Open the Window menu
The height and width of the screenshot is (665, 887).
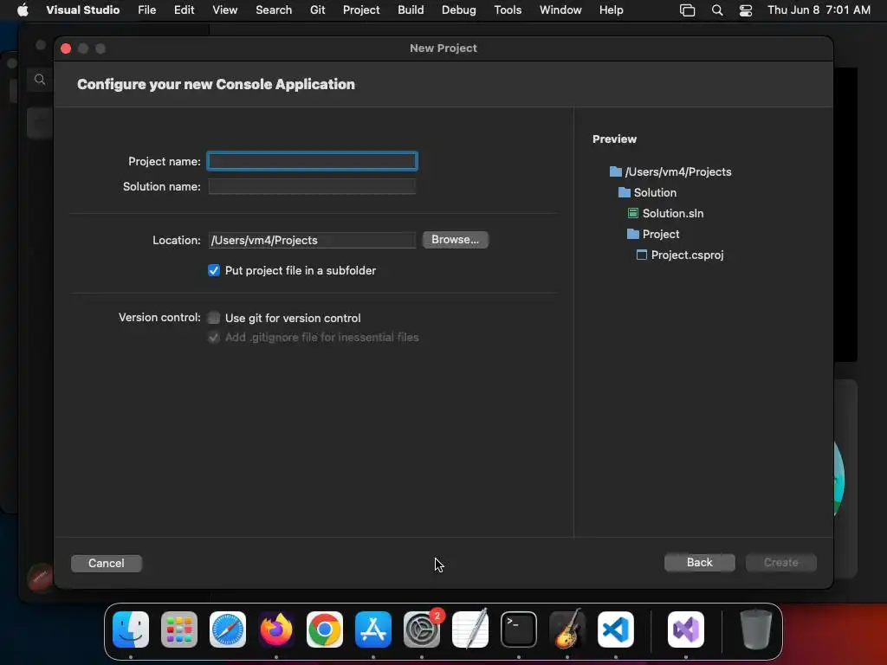pos(560,10)
